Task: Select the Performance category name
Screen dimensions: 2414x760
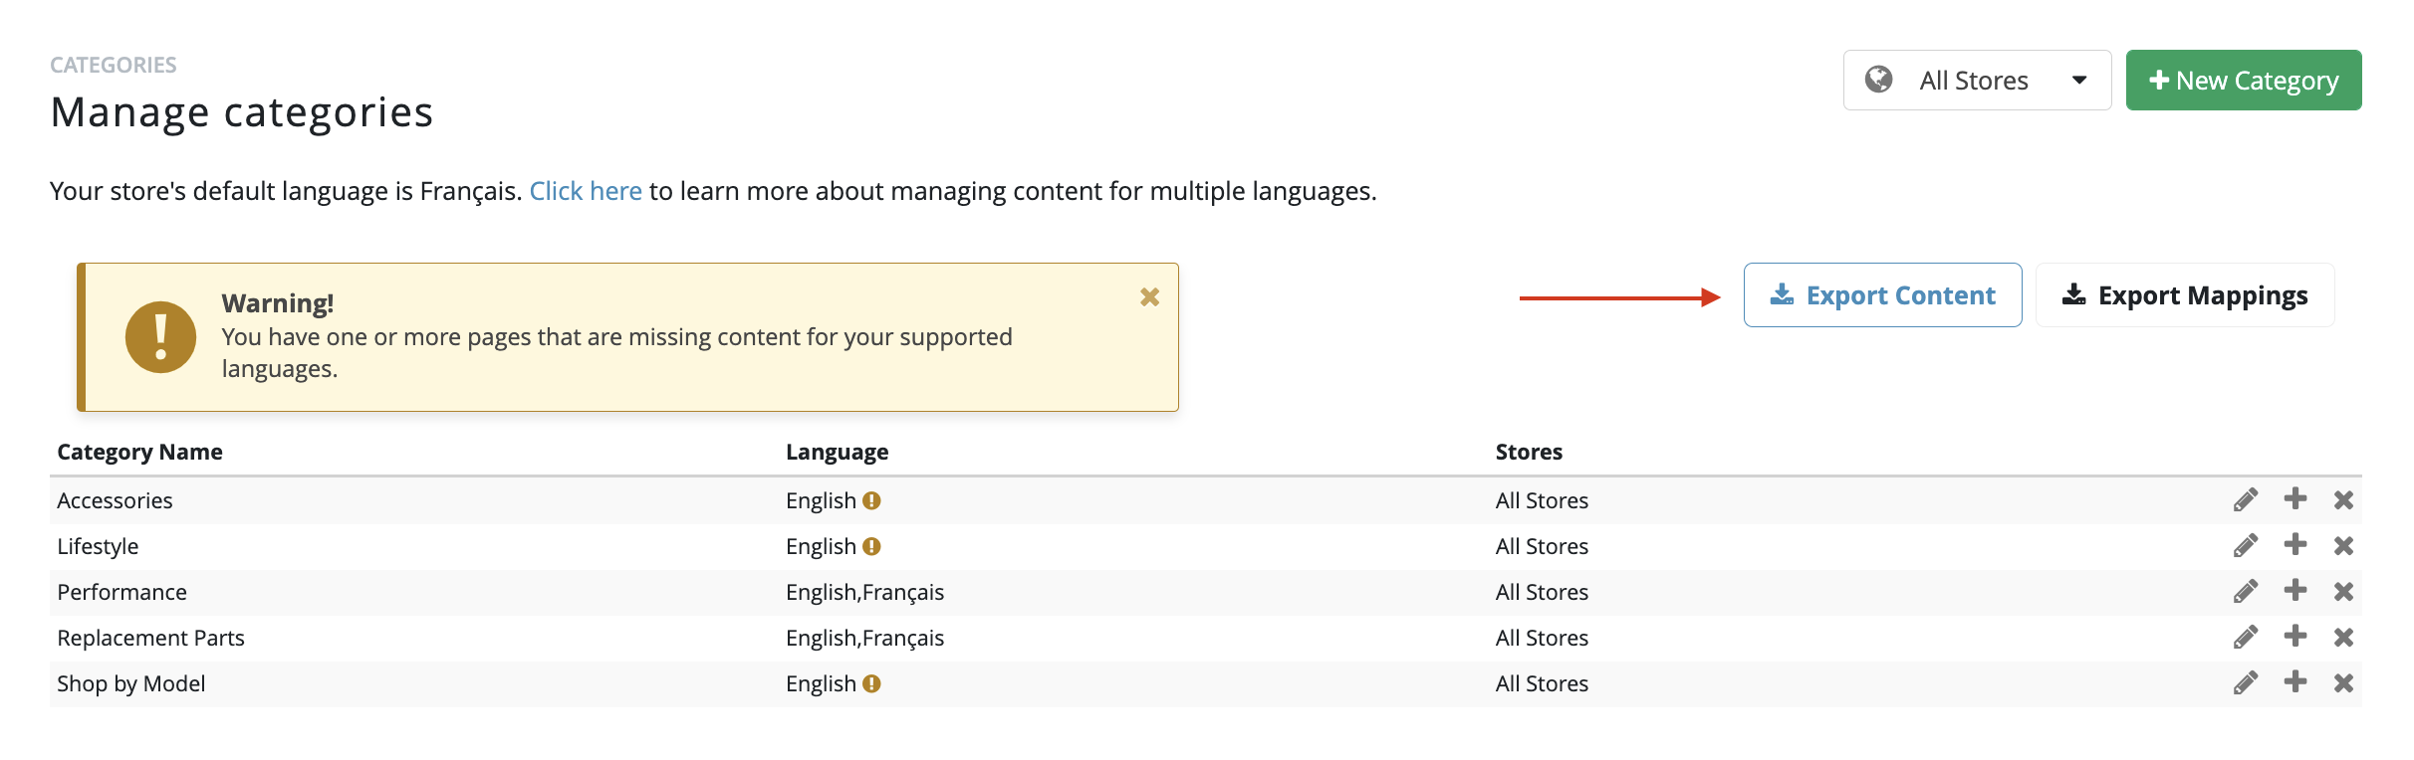Action: [x=121, y=592]
